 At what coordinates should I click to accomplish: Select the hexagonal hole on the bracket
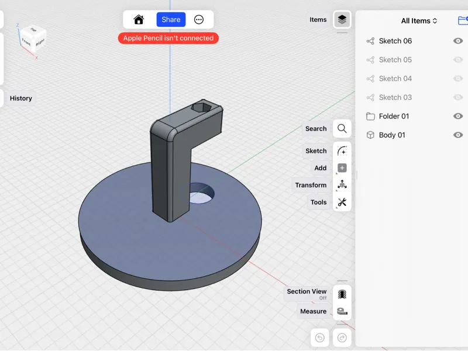[201, 108]
